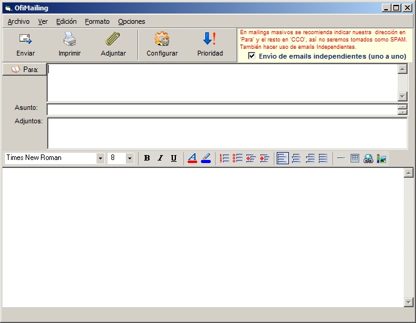Open the Archivo menu
416x323 pixels.
point(18,21)
